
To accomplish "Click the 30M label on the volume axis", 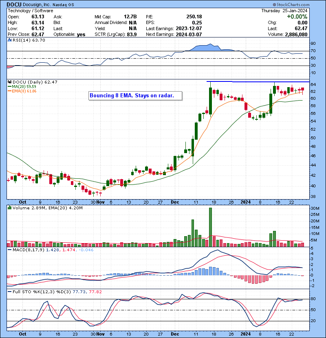I will tap(315, 208).
